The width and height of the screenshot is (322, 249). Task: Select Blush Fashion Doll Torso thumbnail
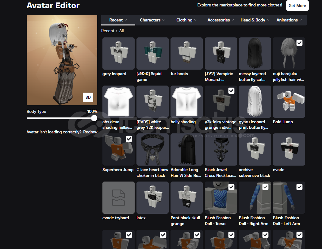click(221, 197)
